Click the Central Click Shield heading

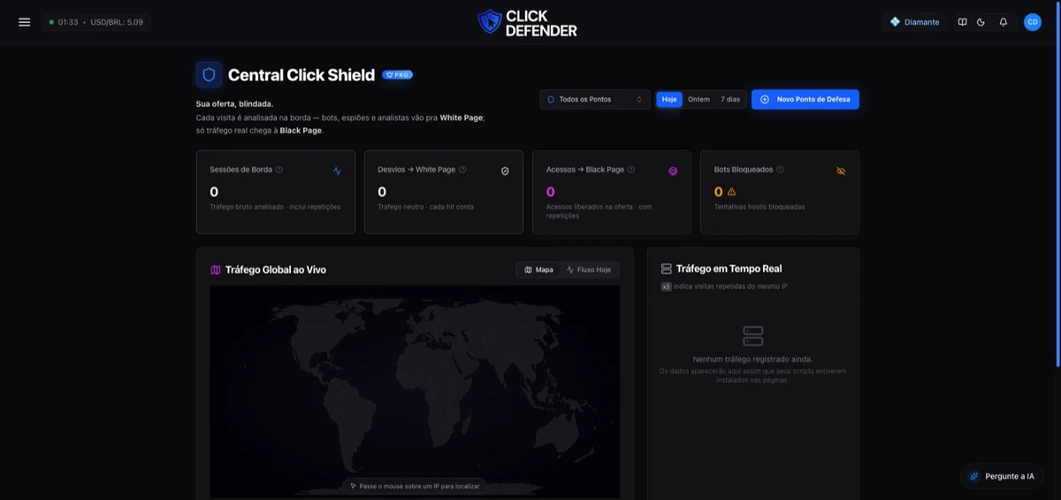pos(302,75)
